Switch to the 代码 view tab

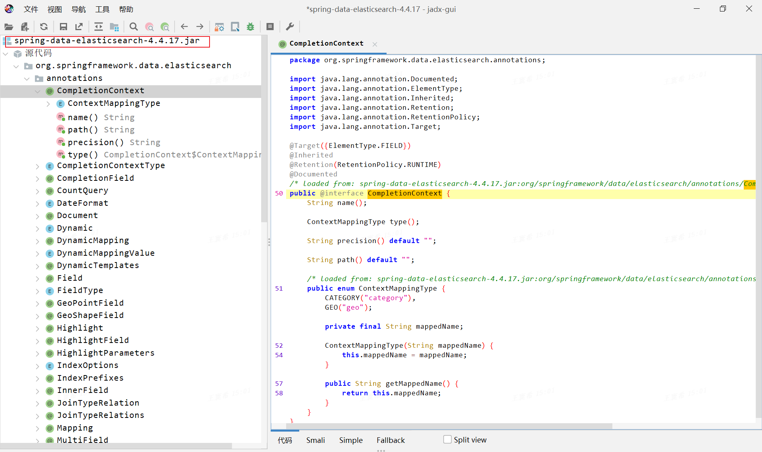coord(285,440)
